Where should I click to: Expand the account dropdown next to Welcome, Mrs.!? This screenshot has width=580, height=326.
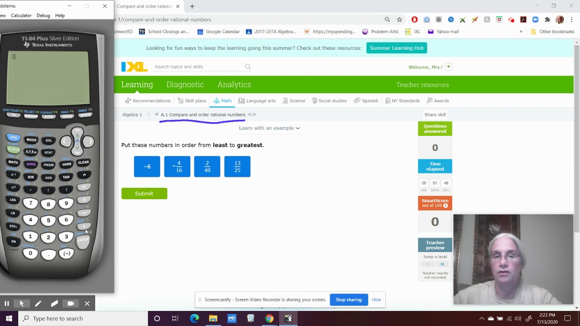449,67
